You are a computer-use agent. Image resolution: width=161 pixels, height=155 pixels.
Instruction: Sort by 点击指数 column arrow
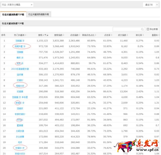[x=80, y=35]
